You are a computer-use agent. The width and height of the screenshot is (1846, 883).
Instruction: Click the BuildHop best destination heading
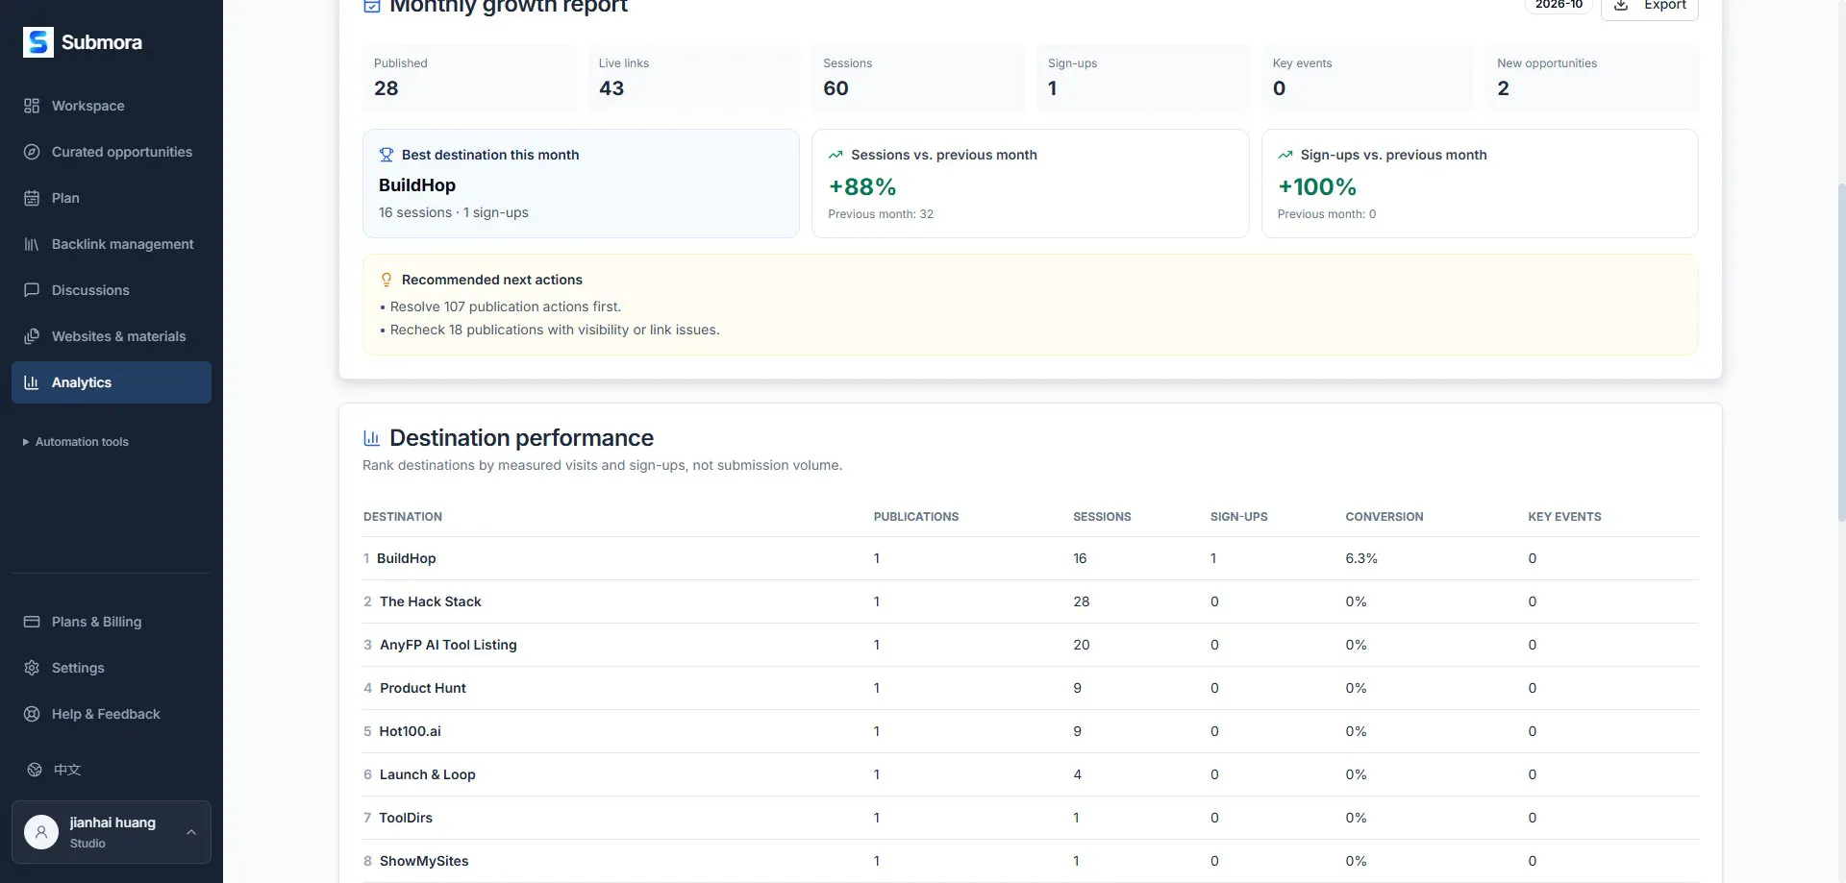tap(417, 185)
